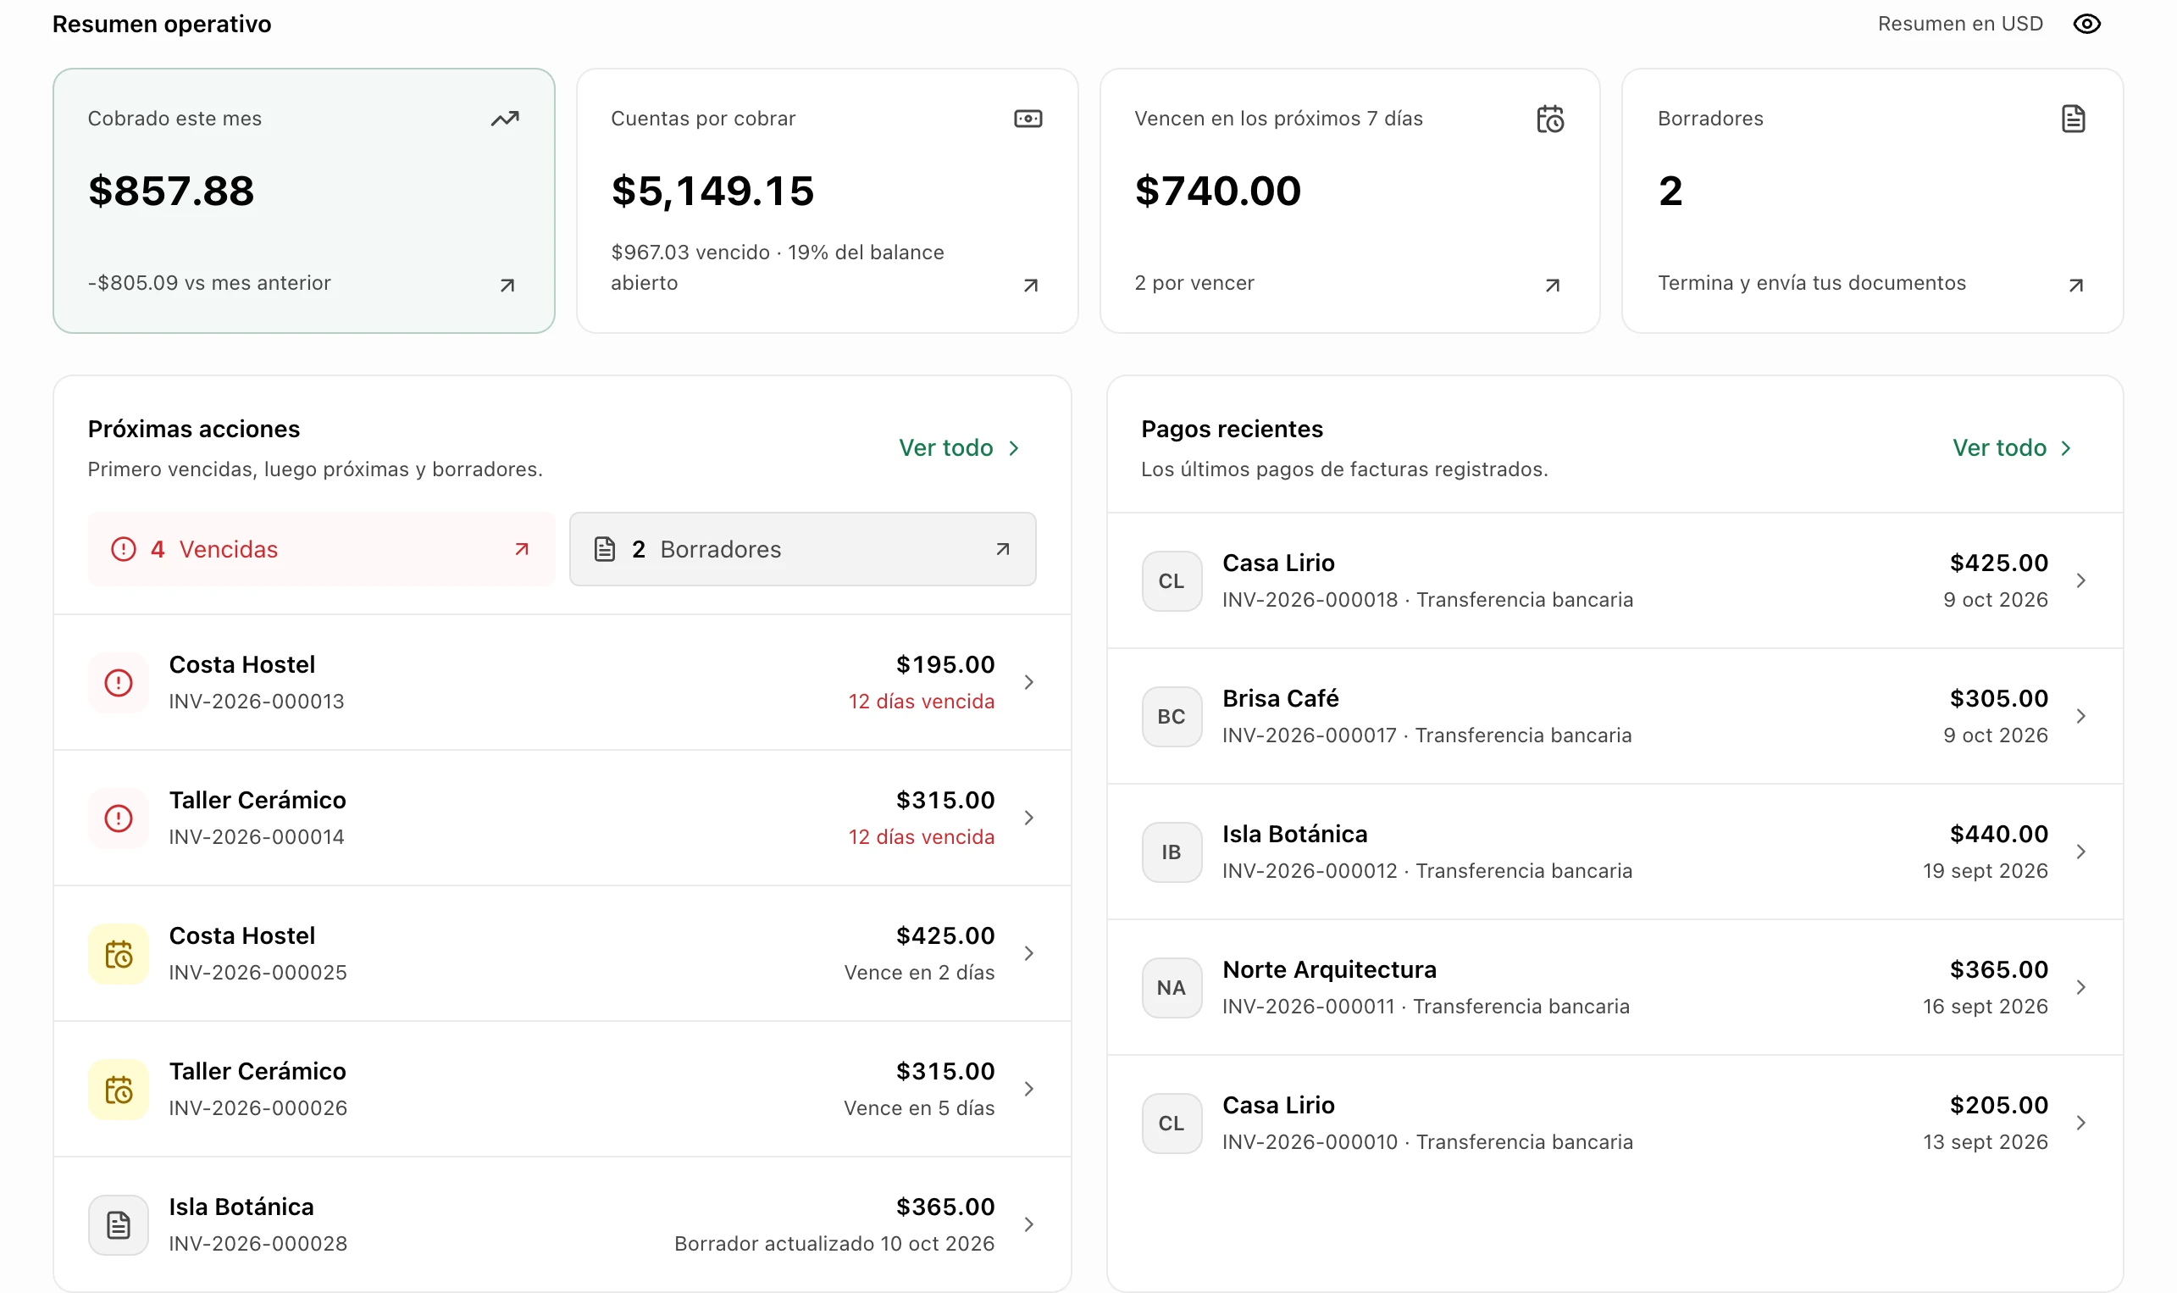
Task: Click Resumen en USD label
Action: 1960,25
